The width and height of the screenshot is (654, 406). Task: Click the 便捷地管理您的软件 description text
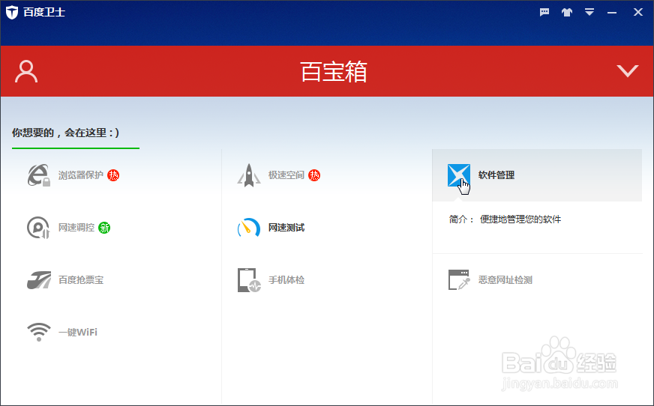(x=520, y=219)
